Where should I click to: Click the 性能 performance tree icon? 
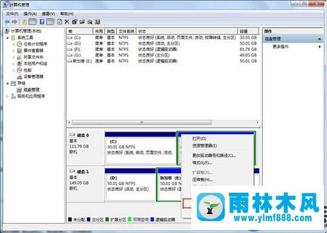coord(20,70)
